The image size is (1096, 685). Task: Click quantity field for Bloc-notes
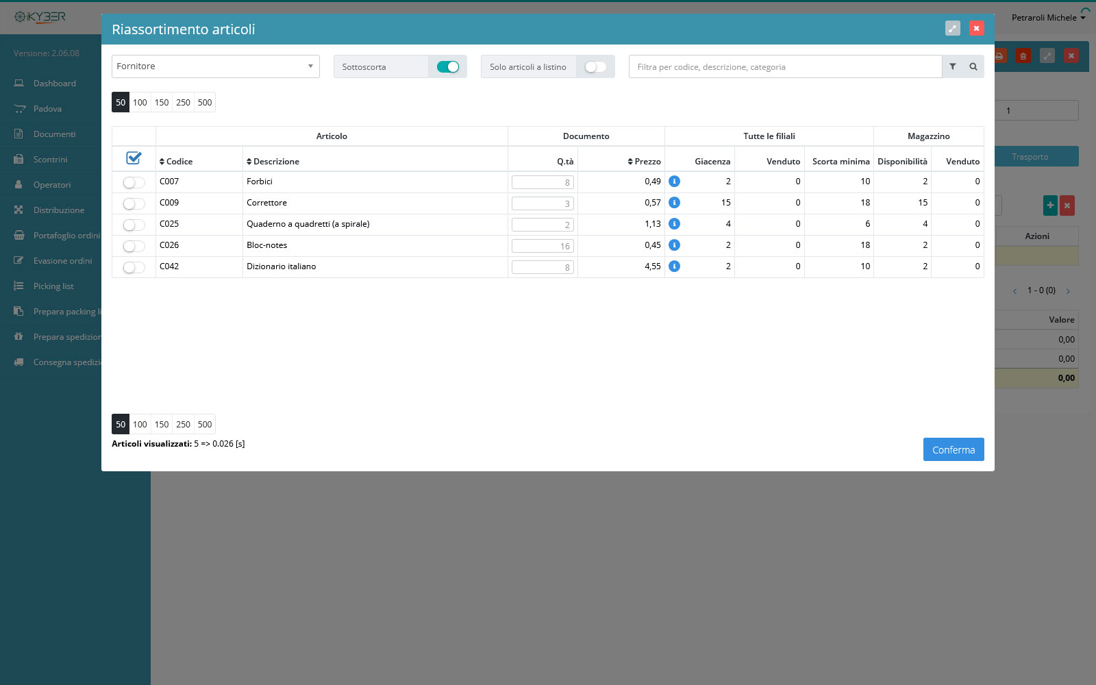[x=543, y=246]
